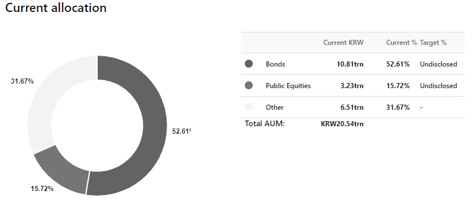Select the Bonds row label
The height and width of the screenshot is (224, 472).
pos(275,64)
